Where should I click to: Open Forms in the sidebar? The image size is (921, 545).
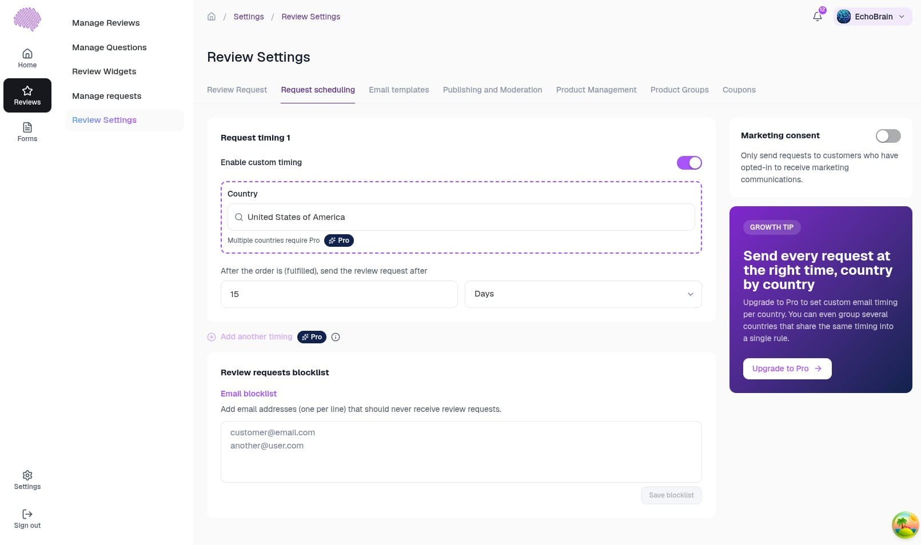pos(27,132)
